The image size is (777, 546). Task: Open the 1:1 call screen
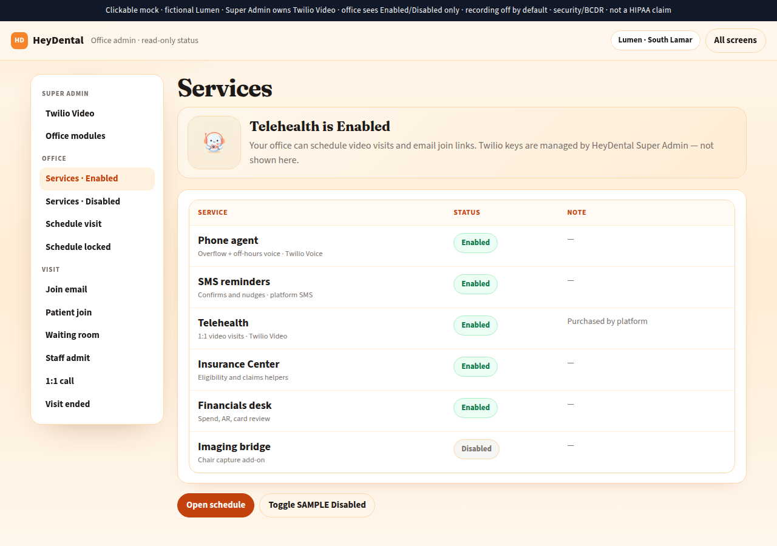(x=97, y=381)
